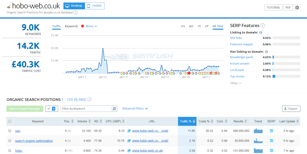This screenshot has height=154, width=307.
Task: Open the settings gear icon
Action: 297,7
